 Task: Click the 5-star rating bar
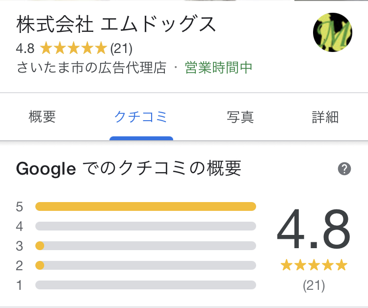click(x=146, y=206)
